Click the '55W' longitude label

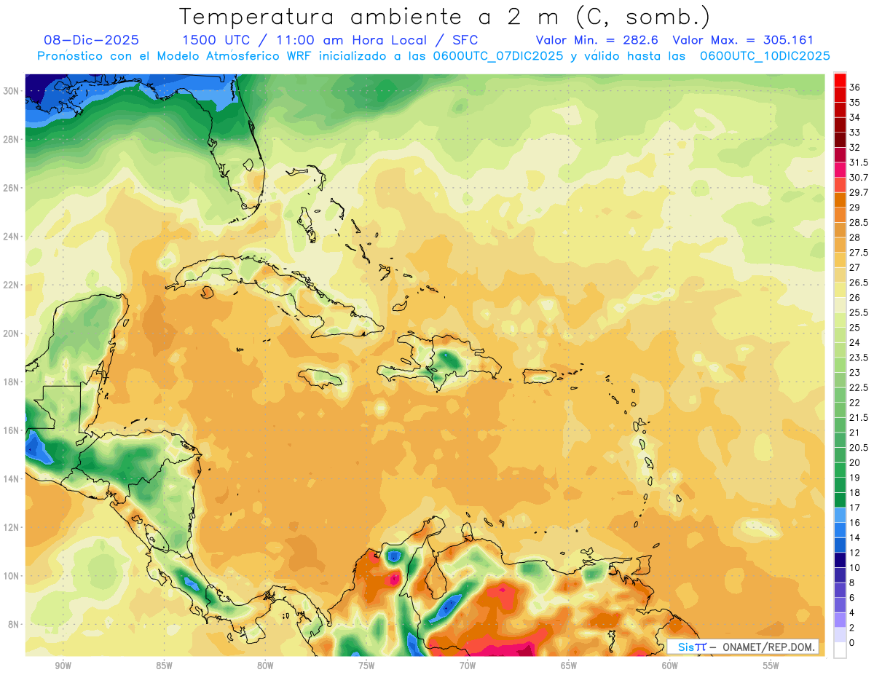click(771, 666)
